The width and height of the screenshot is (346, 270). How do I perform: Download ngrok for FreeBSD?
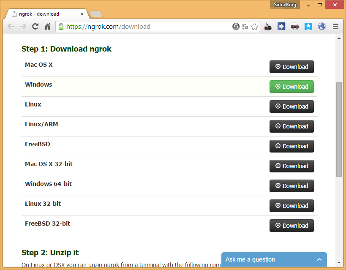292,146
